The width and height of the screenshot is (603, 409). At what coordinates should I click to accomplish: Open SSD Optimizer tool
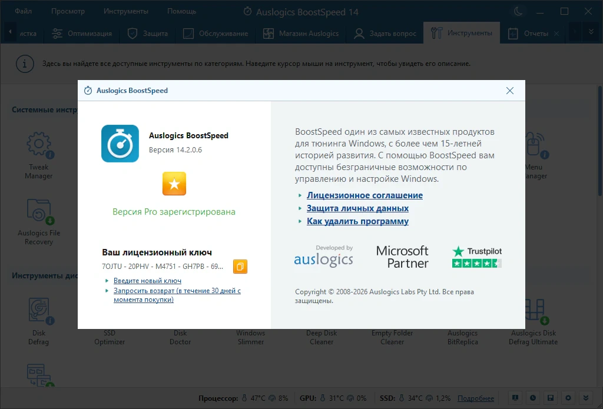pyautogui.click(x=110, y=338)
